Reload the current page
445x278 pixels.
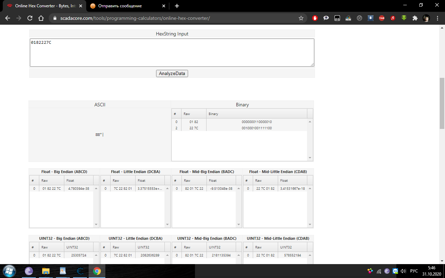pos(30,18)
